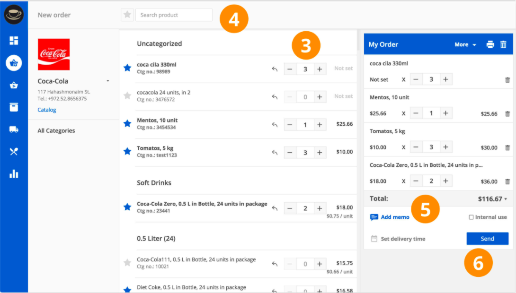Open the Catalog link
This screenshot has height=293, width=516.
47,110
